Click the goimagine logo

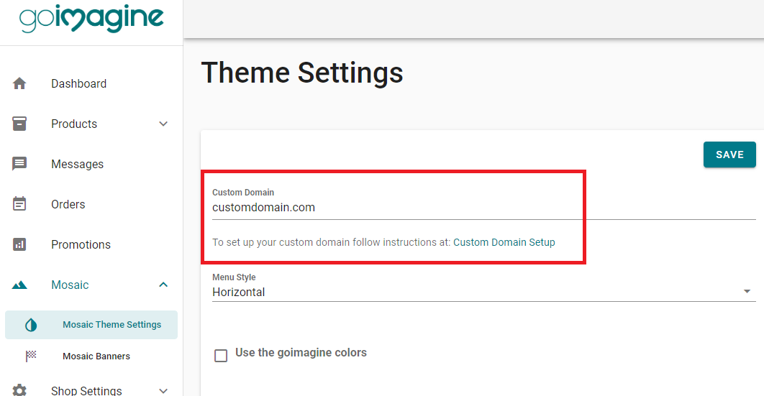click(91, 19)
